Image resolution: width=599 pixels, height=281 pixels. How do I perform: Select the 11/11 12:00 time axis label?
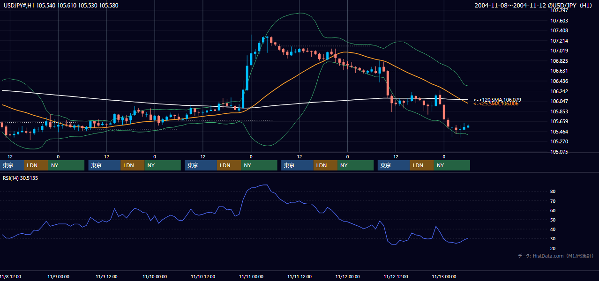tap(299, 276)
